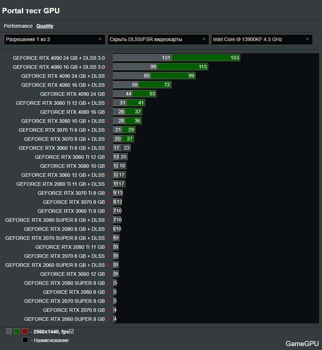The width and height of the screenshot is (322, 350).
Task: Click the GEFORCE RTX 3080 Ti 12 GB + DLSS label
Action: click(60, 103)
